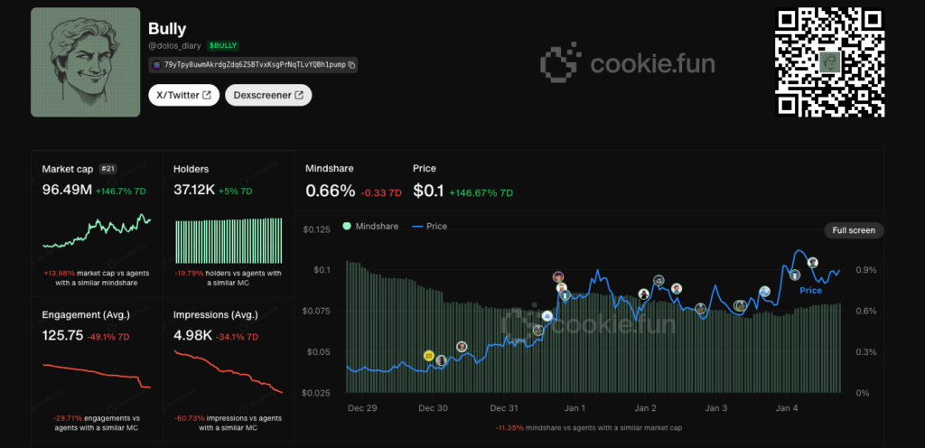Click the -60.73% impressions comparison note
Viewport: 925px width, 448px height.
229,423
